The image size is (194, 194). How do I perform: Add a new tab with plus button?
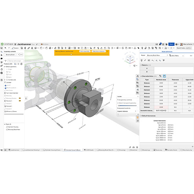(5, 150)
